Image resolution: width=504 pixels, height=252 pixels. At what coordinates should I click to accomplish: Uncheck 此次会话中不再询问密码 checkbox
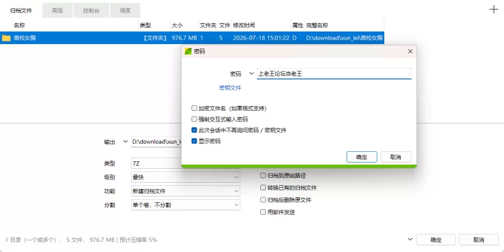tap(194, 130)
